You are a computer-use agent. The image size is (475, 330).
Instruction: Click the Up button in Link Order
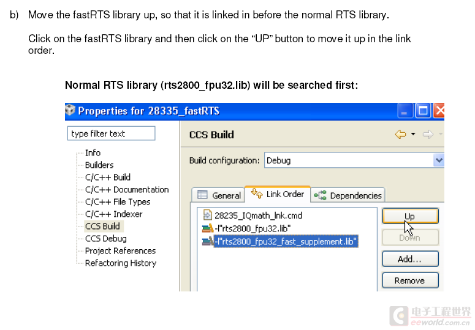410,216
